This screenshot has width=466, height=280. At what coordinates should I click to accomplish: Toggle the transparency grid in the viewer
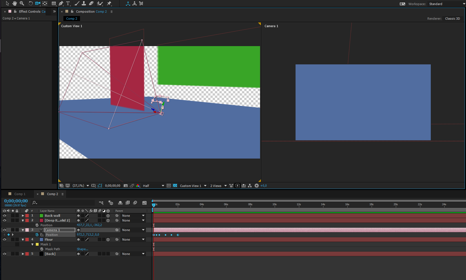click(175, 186)
